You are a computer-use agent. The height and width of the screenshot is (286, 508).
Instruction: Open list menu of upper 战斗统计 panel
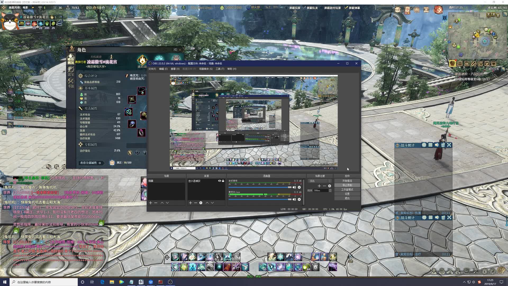pos(430,145)
